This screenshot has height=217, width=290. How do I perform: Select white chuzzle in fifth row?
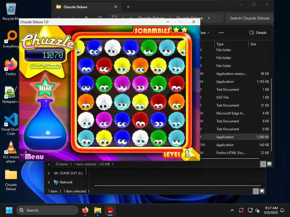tap(86, 120)
